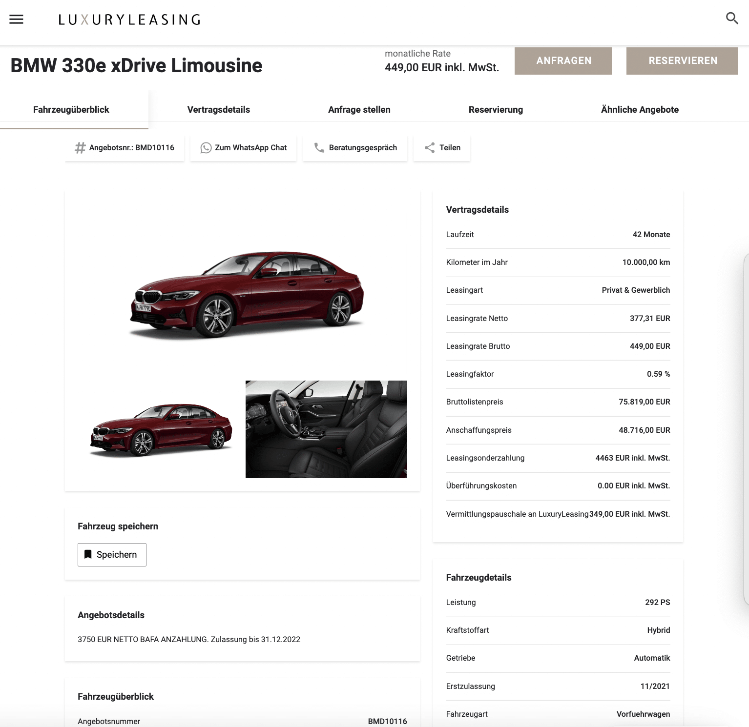Click the bookmark icon in Speichern

[x=88, y=554]
